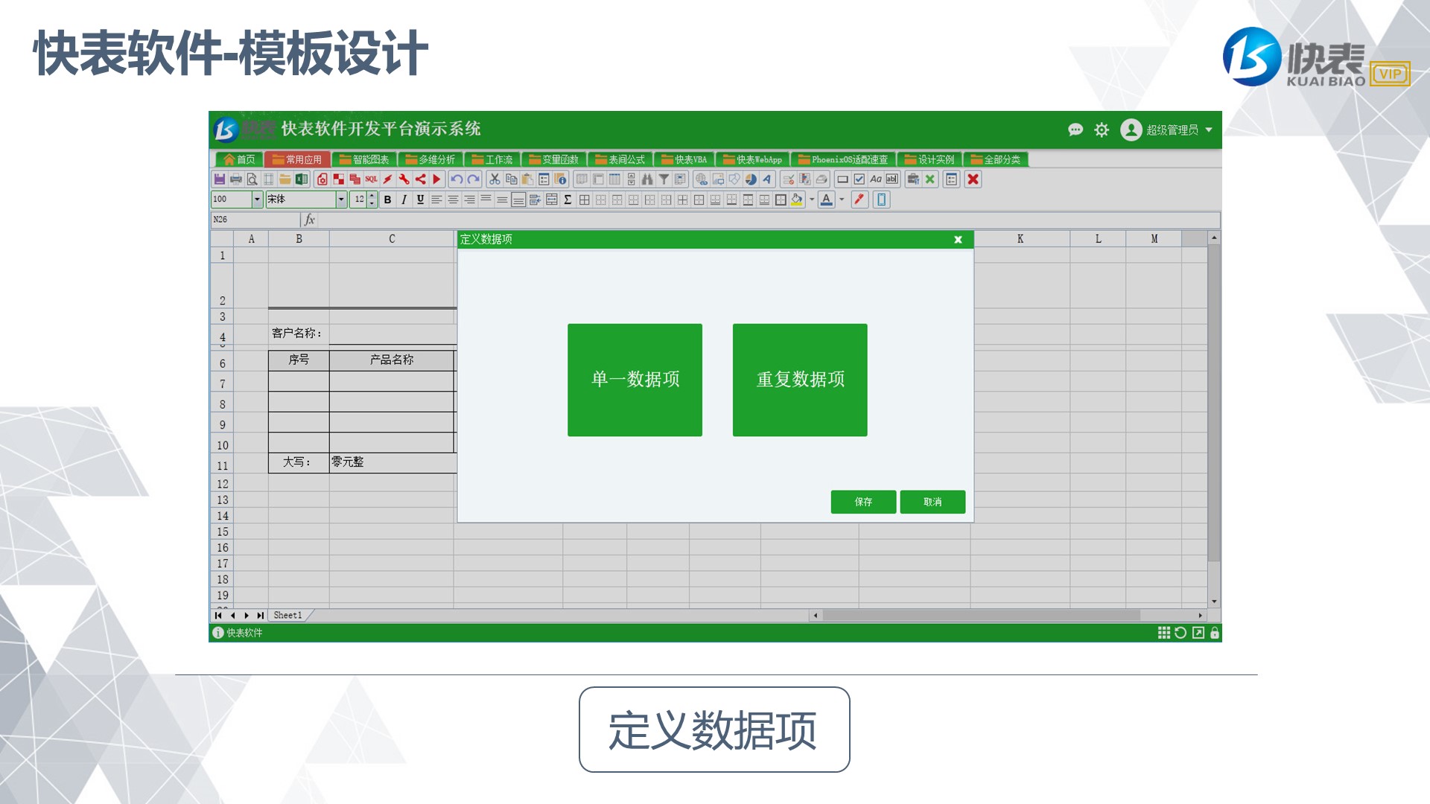Click the font size stepper arrows

coord(372,200)
